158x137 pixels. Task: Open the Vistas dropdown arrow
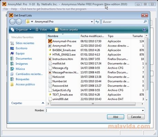coord(51,29)
